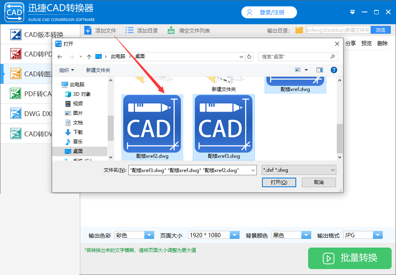Image resolution: width=396 pixels, height=275 pixels.
Task: Click the search magnifier icon
Action: coord(333,56)
